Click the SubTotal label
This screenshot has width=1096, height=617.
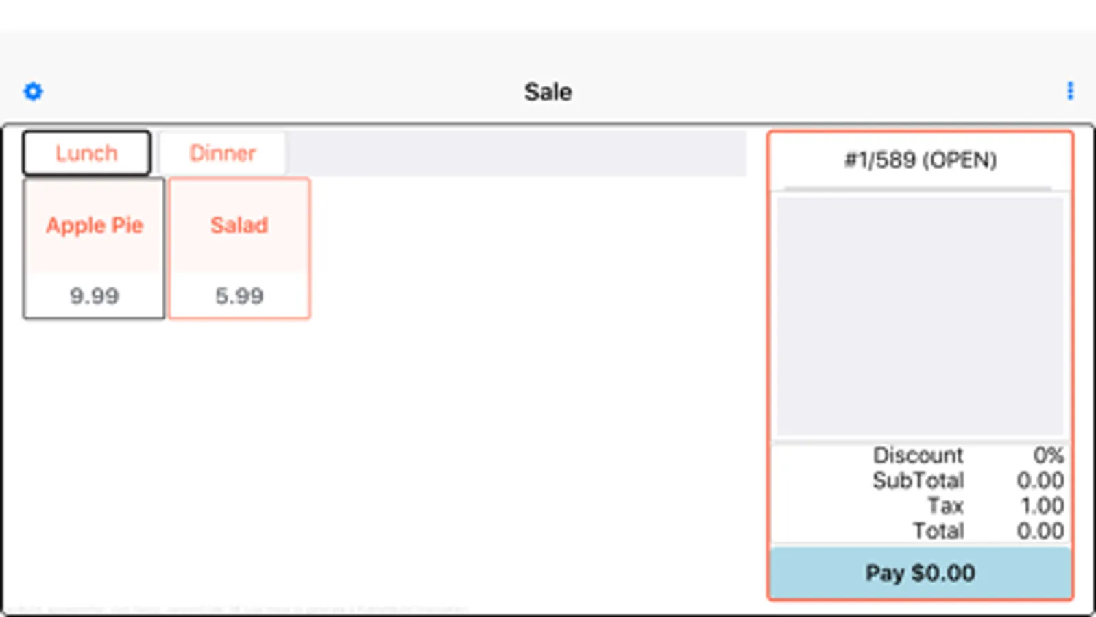918,481
